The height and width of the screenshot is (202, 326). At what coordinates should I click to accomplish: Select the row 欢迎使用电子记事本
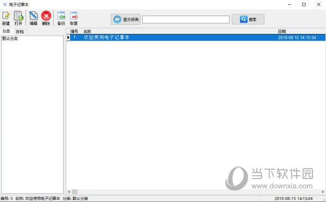(x=198, y=38)
